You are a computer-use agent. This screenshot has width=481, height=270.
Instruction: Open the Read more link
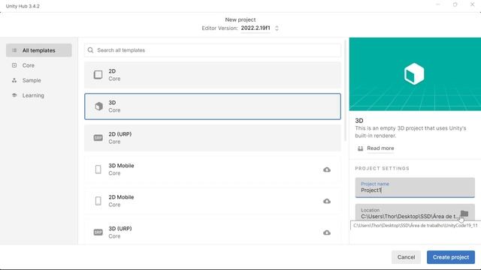[x=380, y=148]
